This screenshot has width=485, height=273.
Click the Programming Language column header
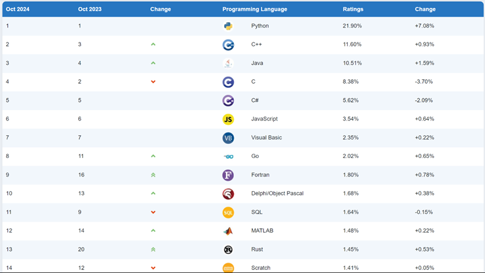tap(254, 9)
